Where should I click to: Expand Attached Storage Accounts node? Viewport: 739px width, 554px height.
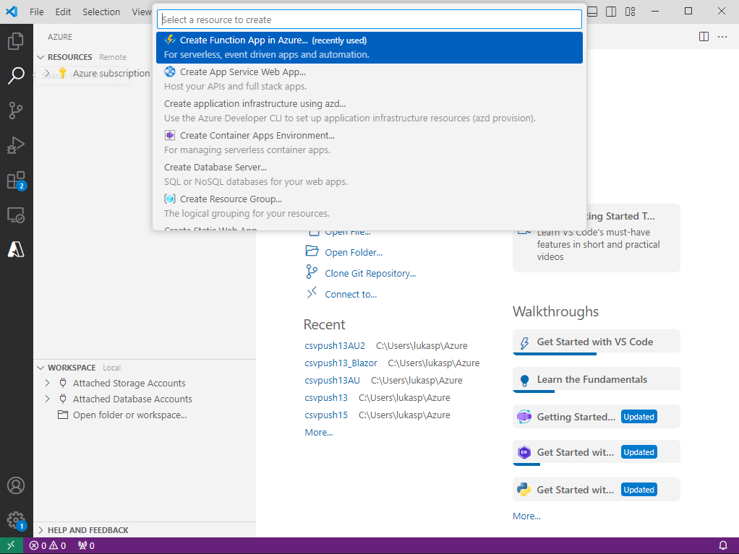coord(47,383)
